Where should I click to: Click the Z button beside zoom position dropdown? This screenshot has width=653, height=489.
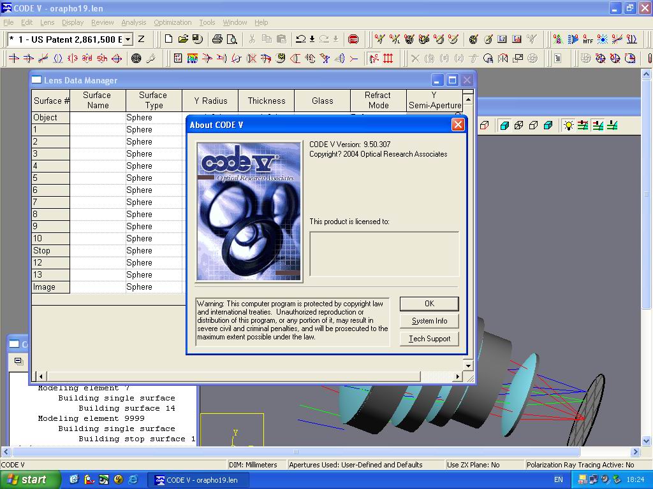(x=141, y=39)
